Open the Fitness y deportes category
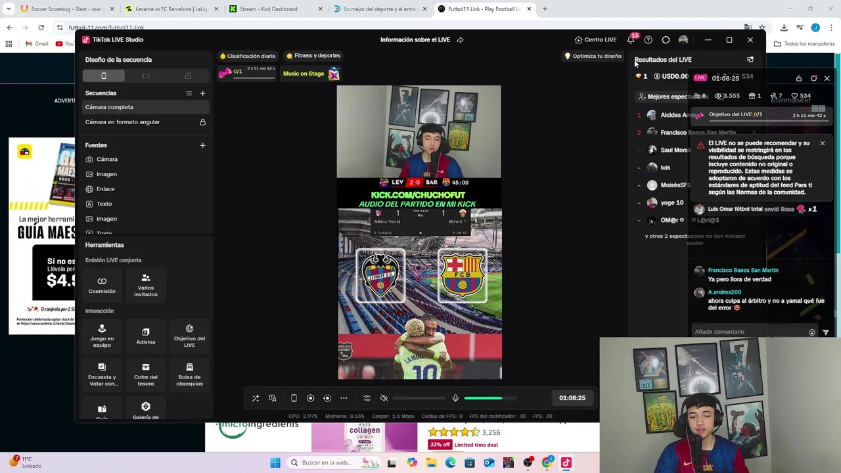Screen dimensions: 841x473 (x=313, y=56)
